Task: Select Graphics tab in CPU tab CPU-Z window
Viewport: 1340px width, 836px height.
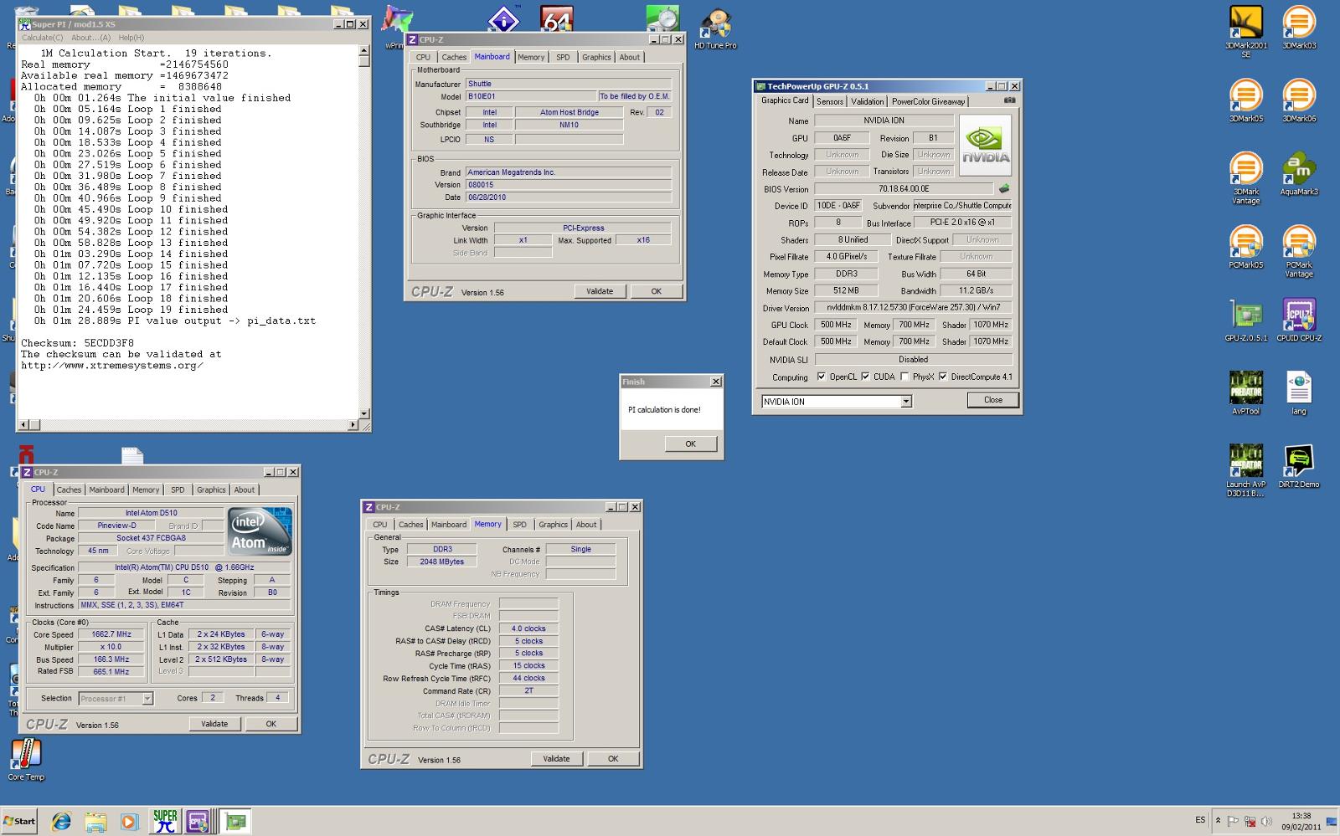Action: [211, 490]
